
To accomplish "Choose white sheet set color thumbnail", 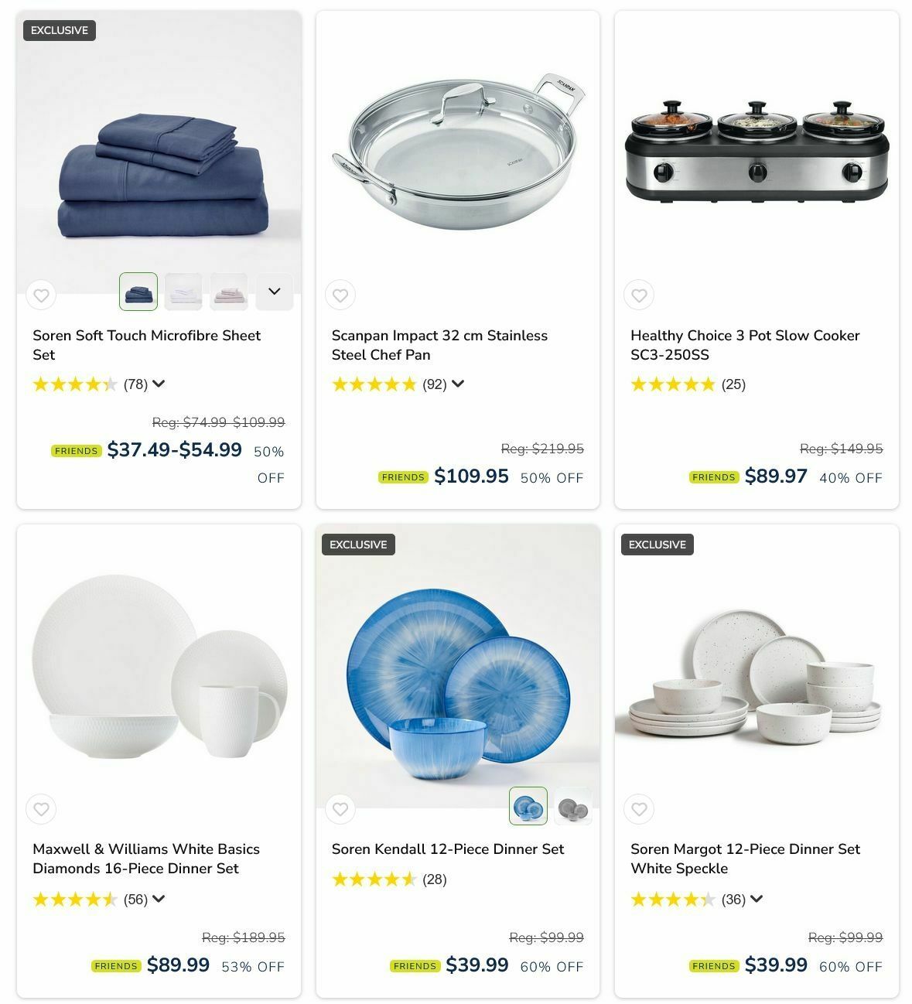I will (x=183, y=292).
